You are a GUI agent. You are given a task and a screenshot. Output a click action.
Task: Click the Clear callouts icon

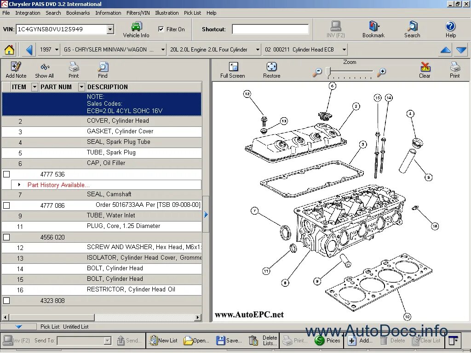(425, 70)
